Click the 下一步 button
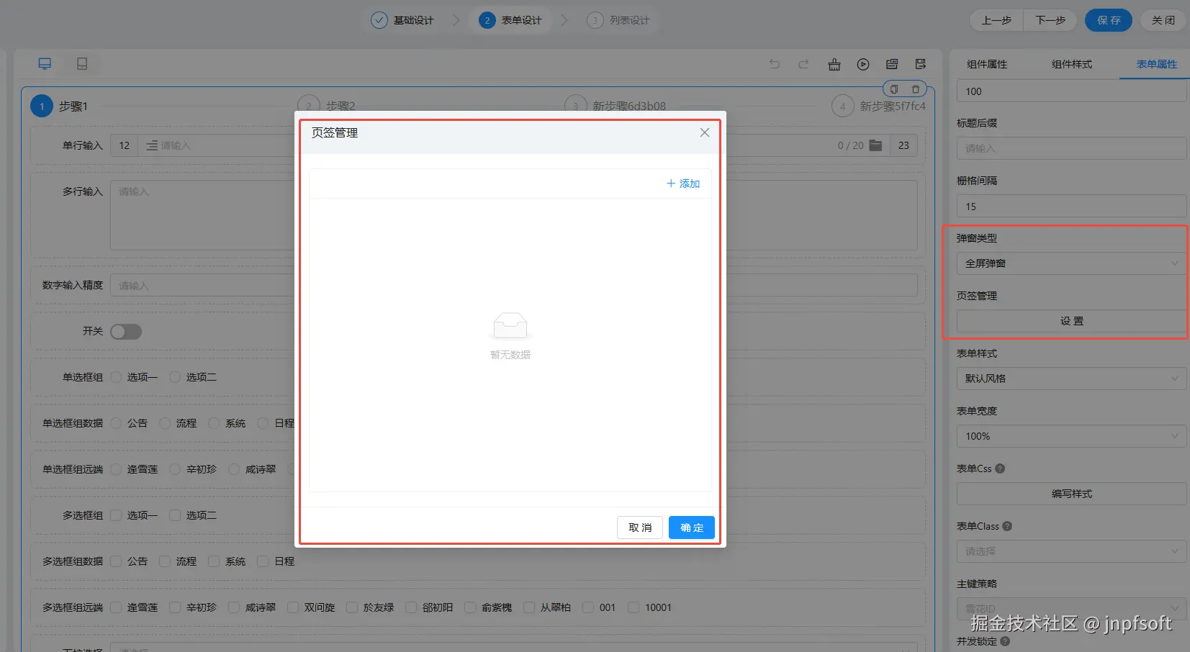Image resolution: width=1190 pixels, height=652 pixels. click(x=1050, y=20)
